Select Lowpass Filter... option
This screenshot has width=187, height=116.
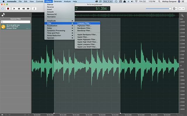coord(87,23)
